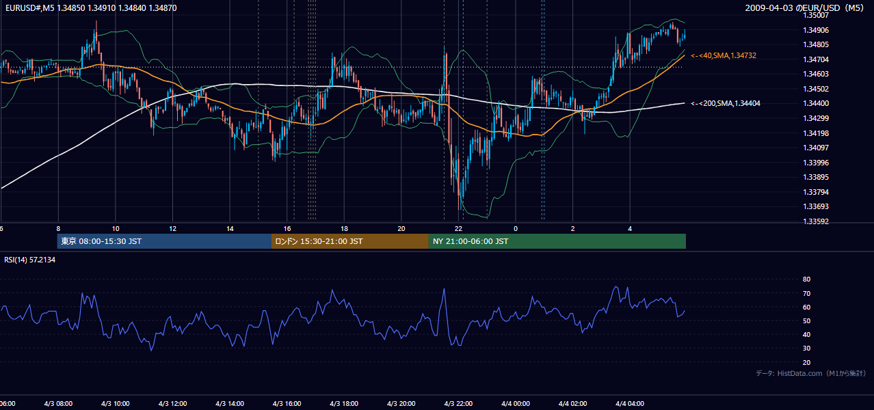Screen dimensions: 874x410
Task: Click the 4/3 16:00 date axis label
Action: [x=287, y=404]
